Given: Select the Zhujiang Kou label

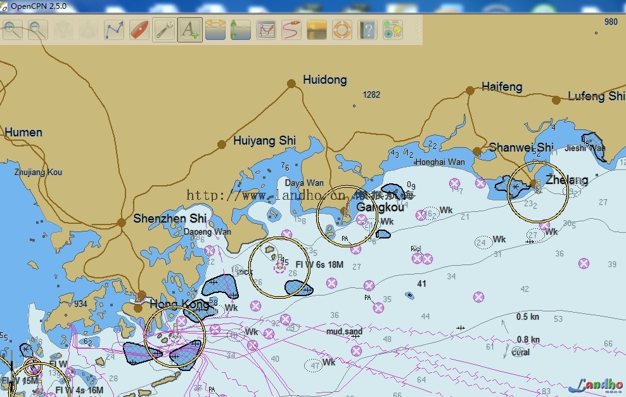Looking at the screenshot, I should coord(38,172).
